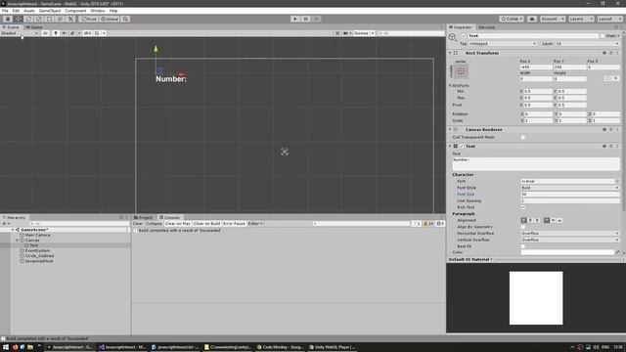The height and width of the screenshot is (352, 626).
Task: Toggle Pivot handle position button
Action: pyautogui.click(x=89, y=19)
